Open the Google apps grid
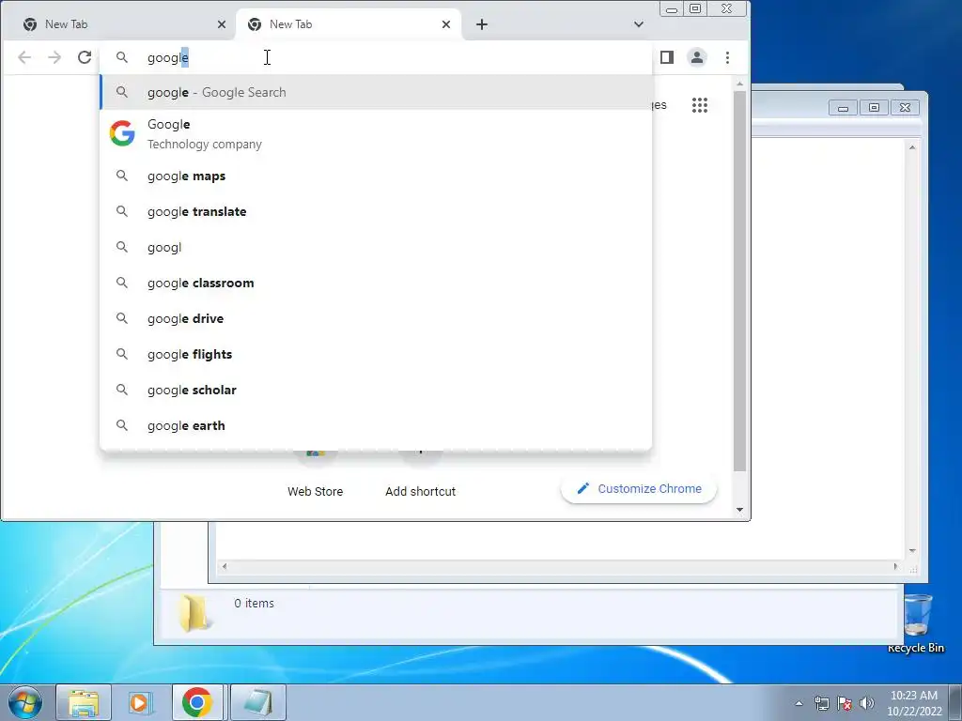 pyautogui.click(x=700, y=105)
